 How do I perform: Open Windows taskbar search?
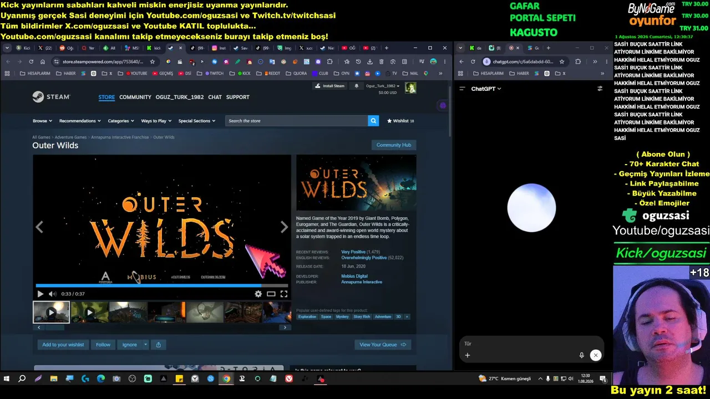[22, 379]
